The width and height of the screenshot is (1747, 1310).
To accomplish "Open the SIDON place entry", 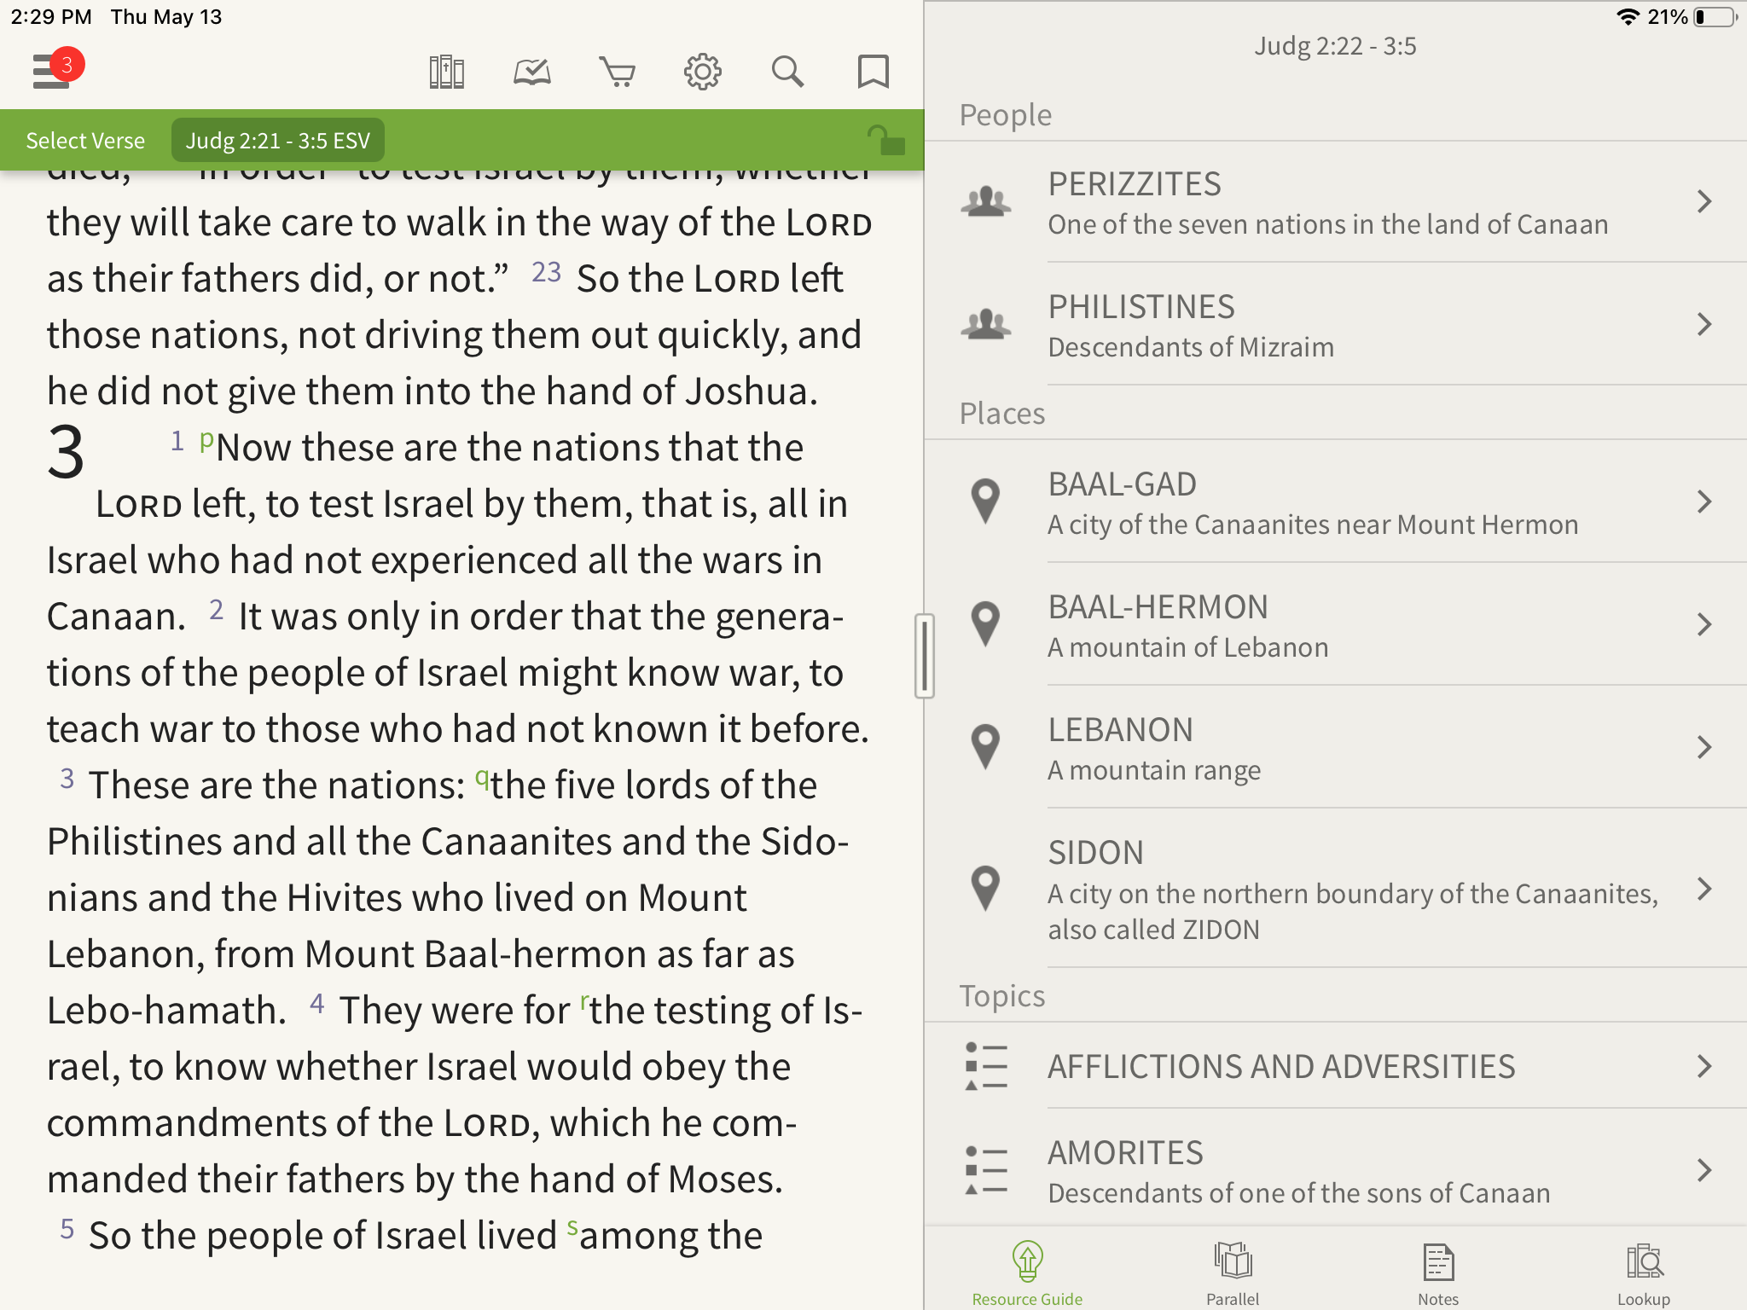I will (x=1336, y=888).
